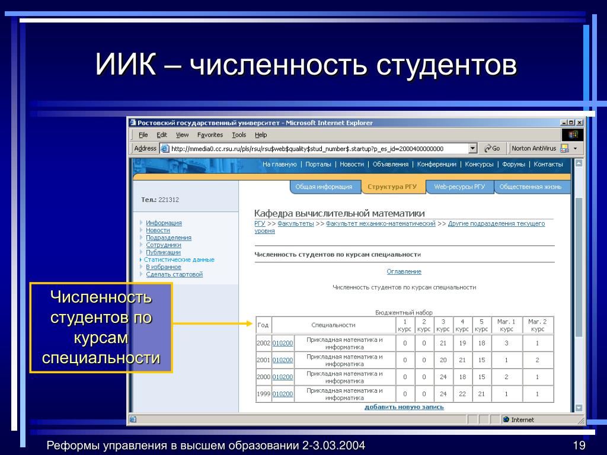
Task: Open specialty code 010200 for year 2001
Action: 283,360
